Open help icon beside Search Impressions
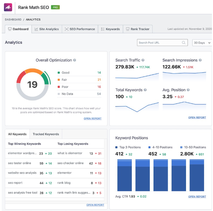 click(200, 60)
